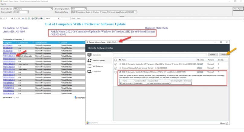
Task: Click the Export icon in report toolbar
Action: (x=42, y=18)
